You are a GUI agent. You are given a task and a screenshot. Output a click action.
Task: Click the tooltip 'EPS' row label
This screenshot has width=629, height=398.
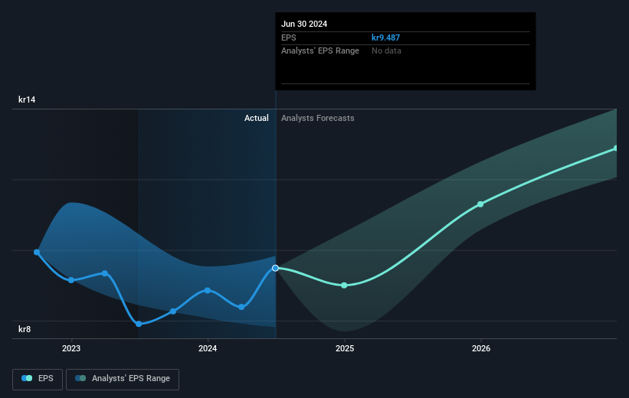pyautogui.click(x=288, y=38)
